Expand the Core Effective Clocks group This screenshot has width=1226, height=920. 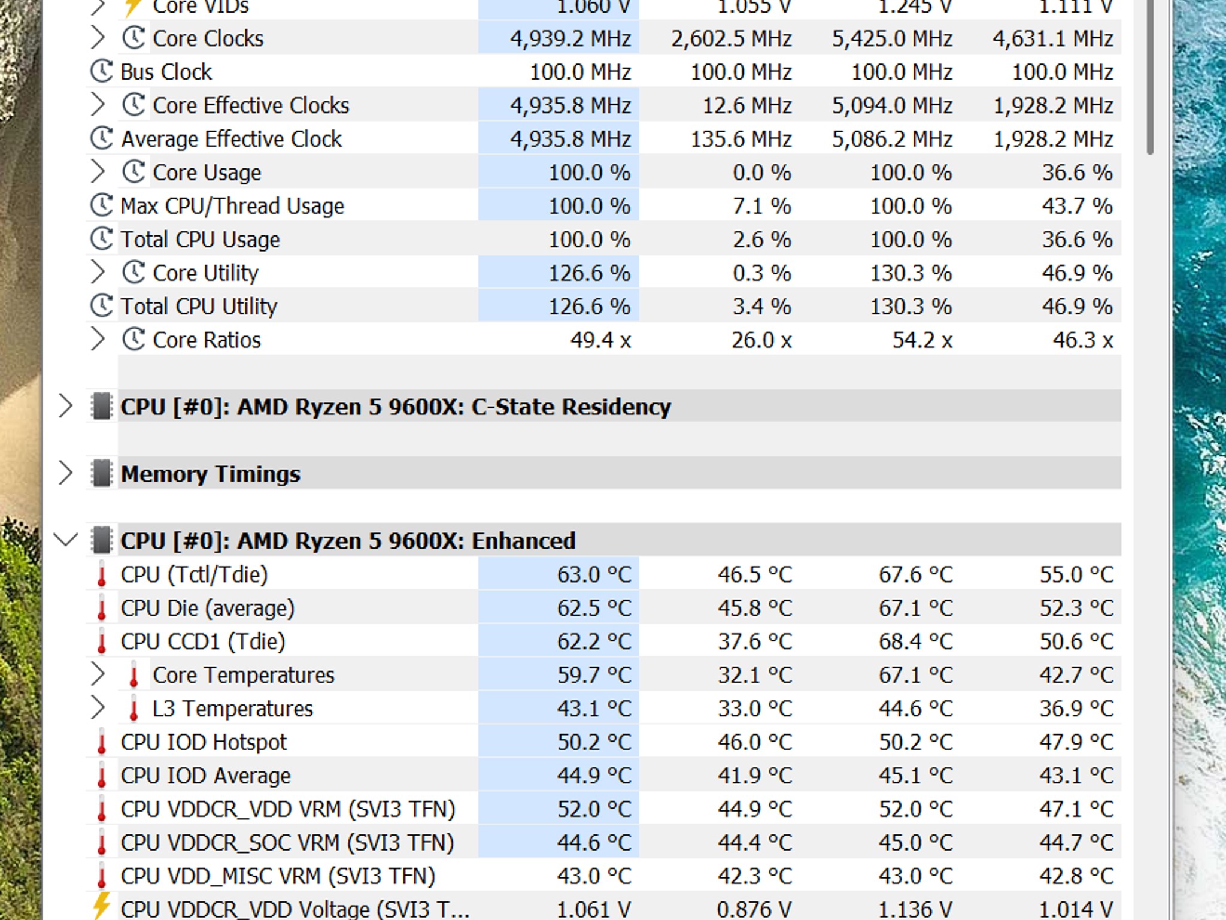(97, 105)
